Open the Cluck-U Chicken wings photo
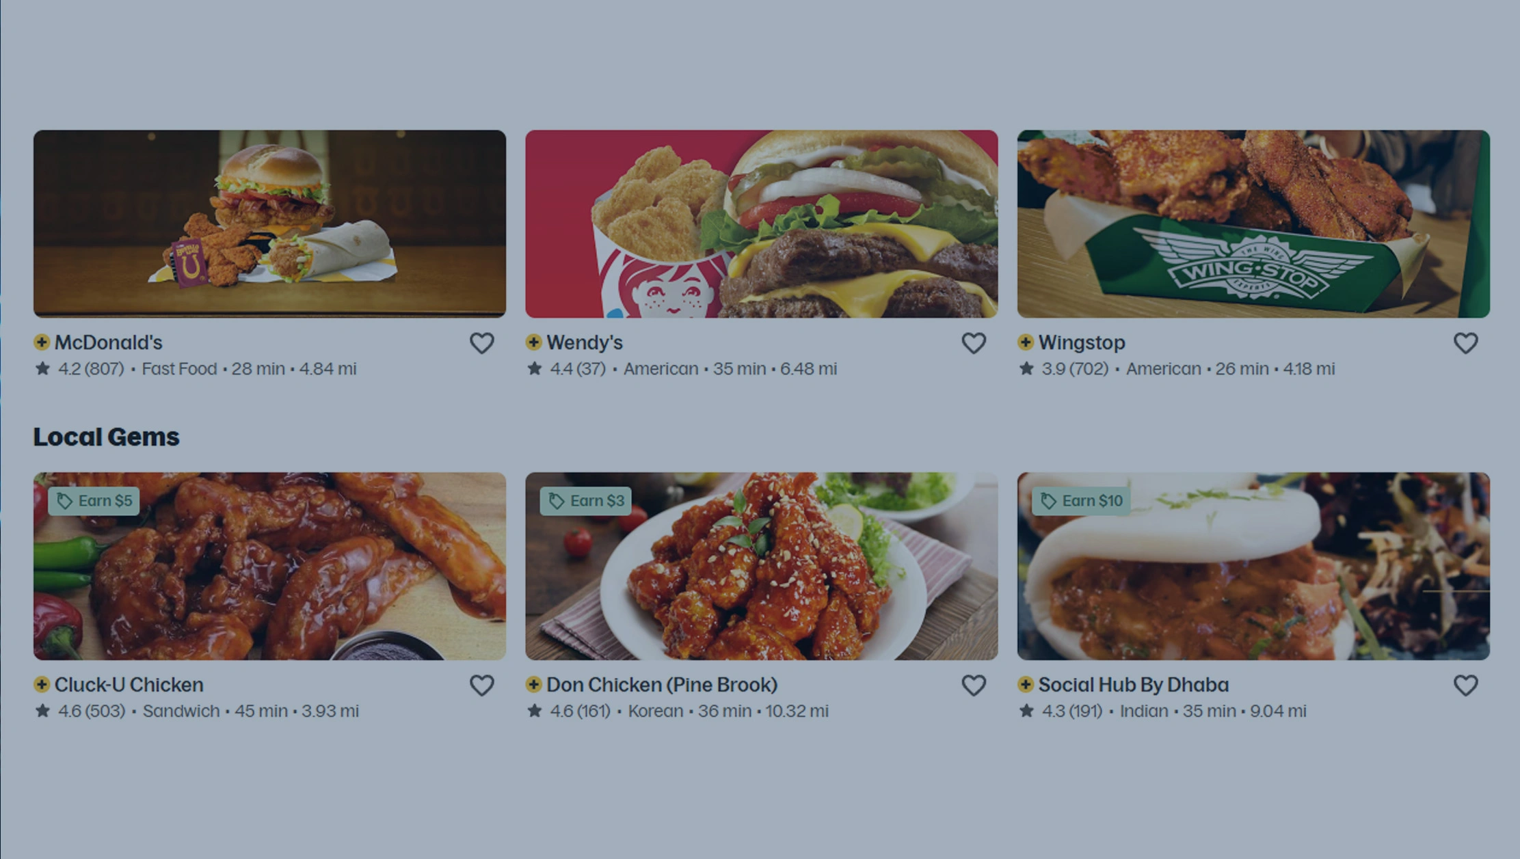Viewport: 1520px width, 859px height. 270,567
